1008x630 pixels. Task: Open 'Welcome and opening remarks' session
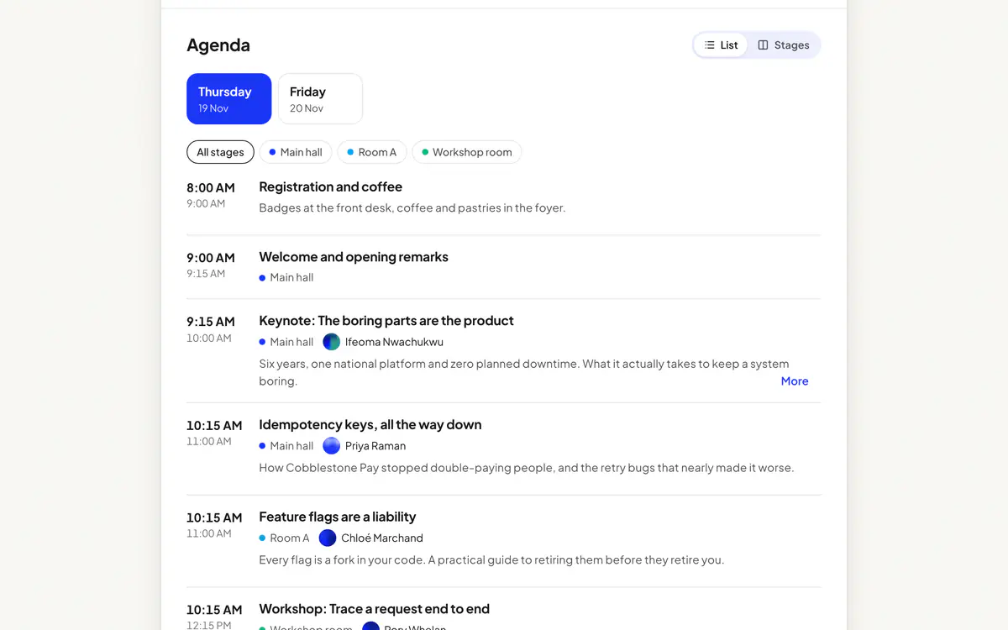coord(354,257)
